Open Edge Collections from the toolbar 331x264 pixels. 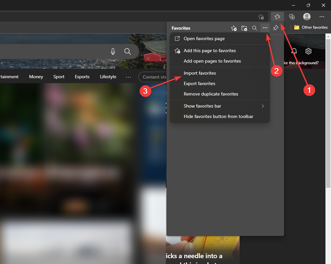[292, 17]
